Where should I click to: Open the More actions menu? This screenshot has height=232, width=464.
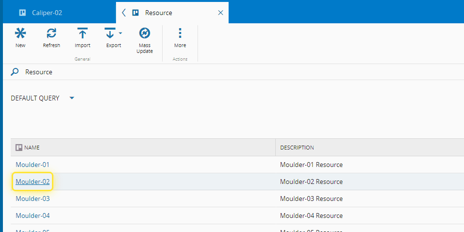(180, 33)
